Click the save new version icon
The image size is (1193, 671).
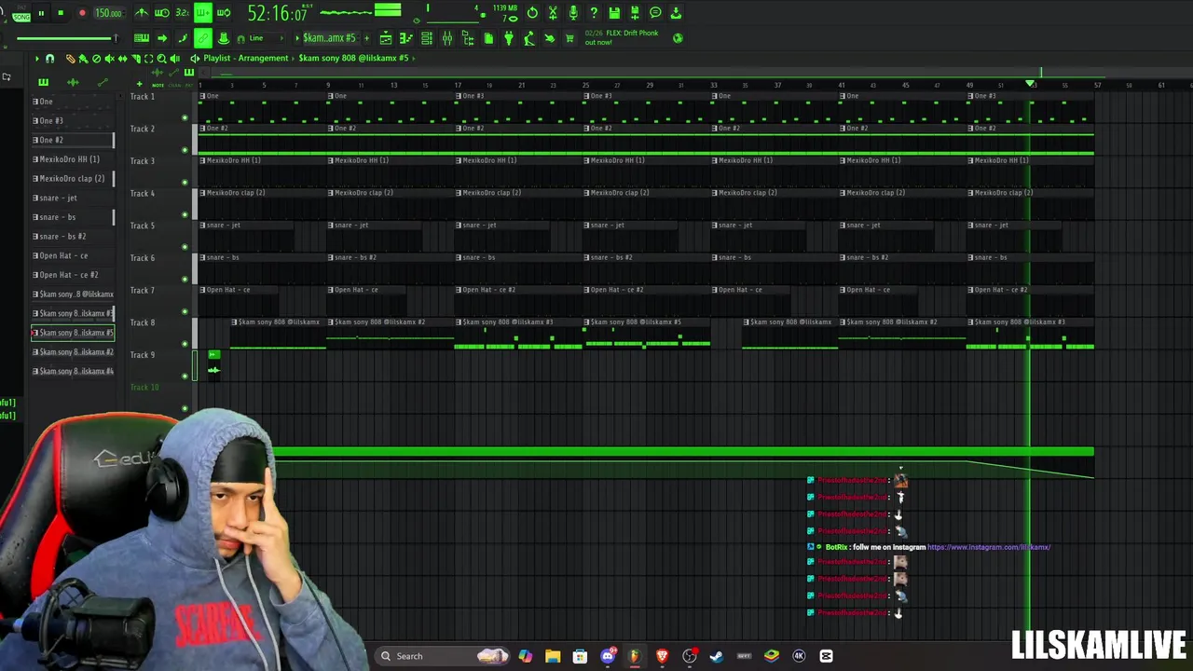tap(635, 13)
